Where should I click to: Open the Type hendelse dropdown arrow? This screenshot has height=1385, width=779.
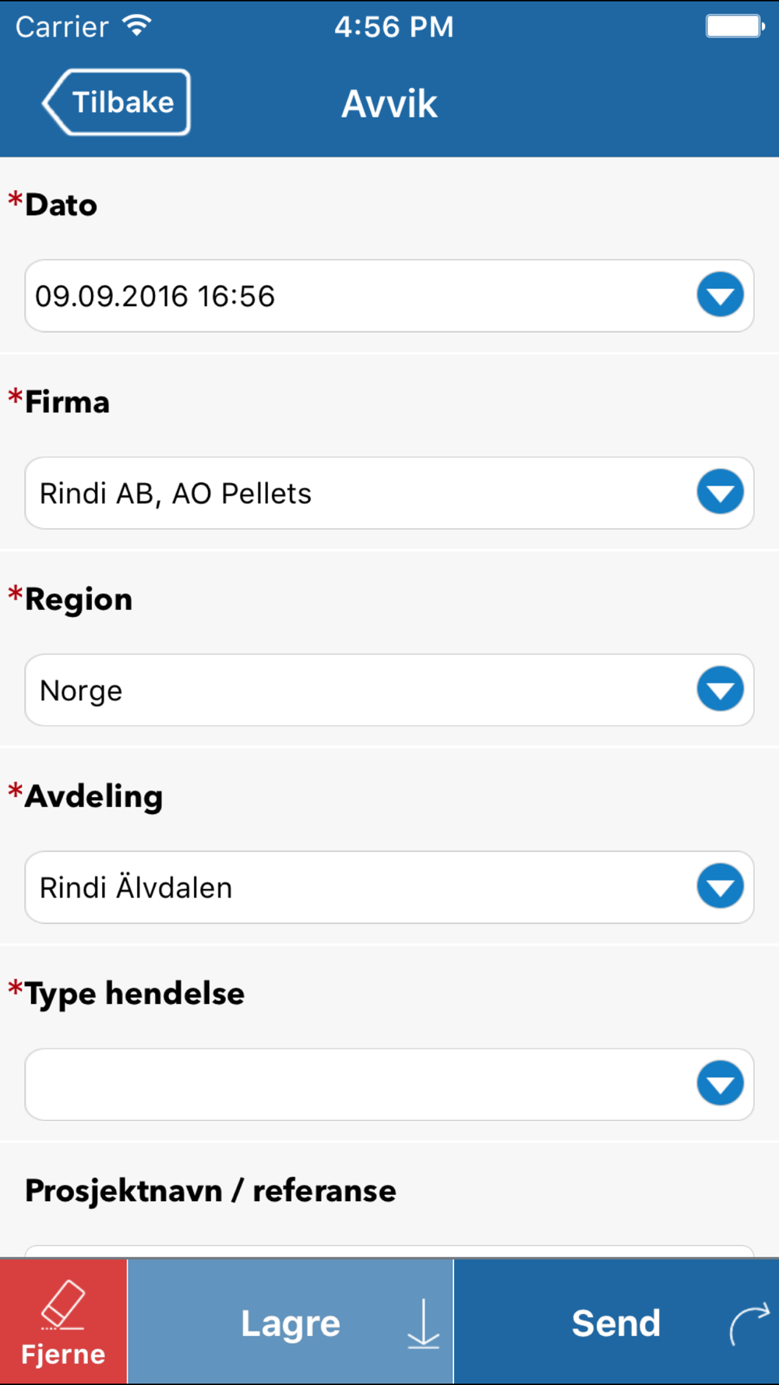(x=720, y=1083)
